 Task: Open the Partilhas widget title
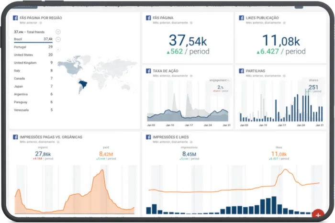[256, 71]
